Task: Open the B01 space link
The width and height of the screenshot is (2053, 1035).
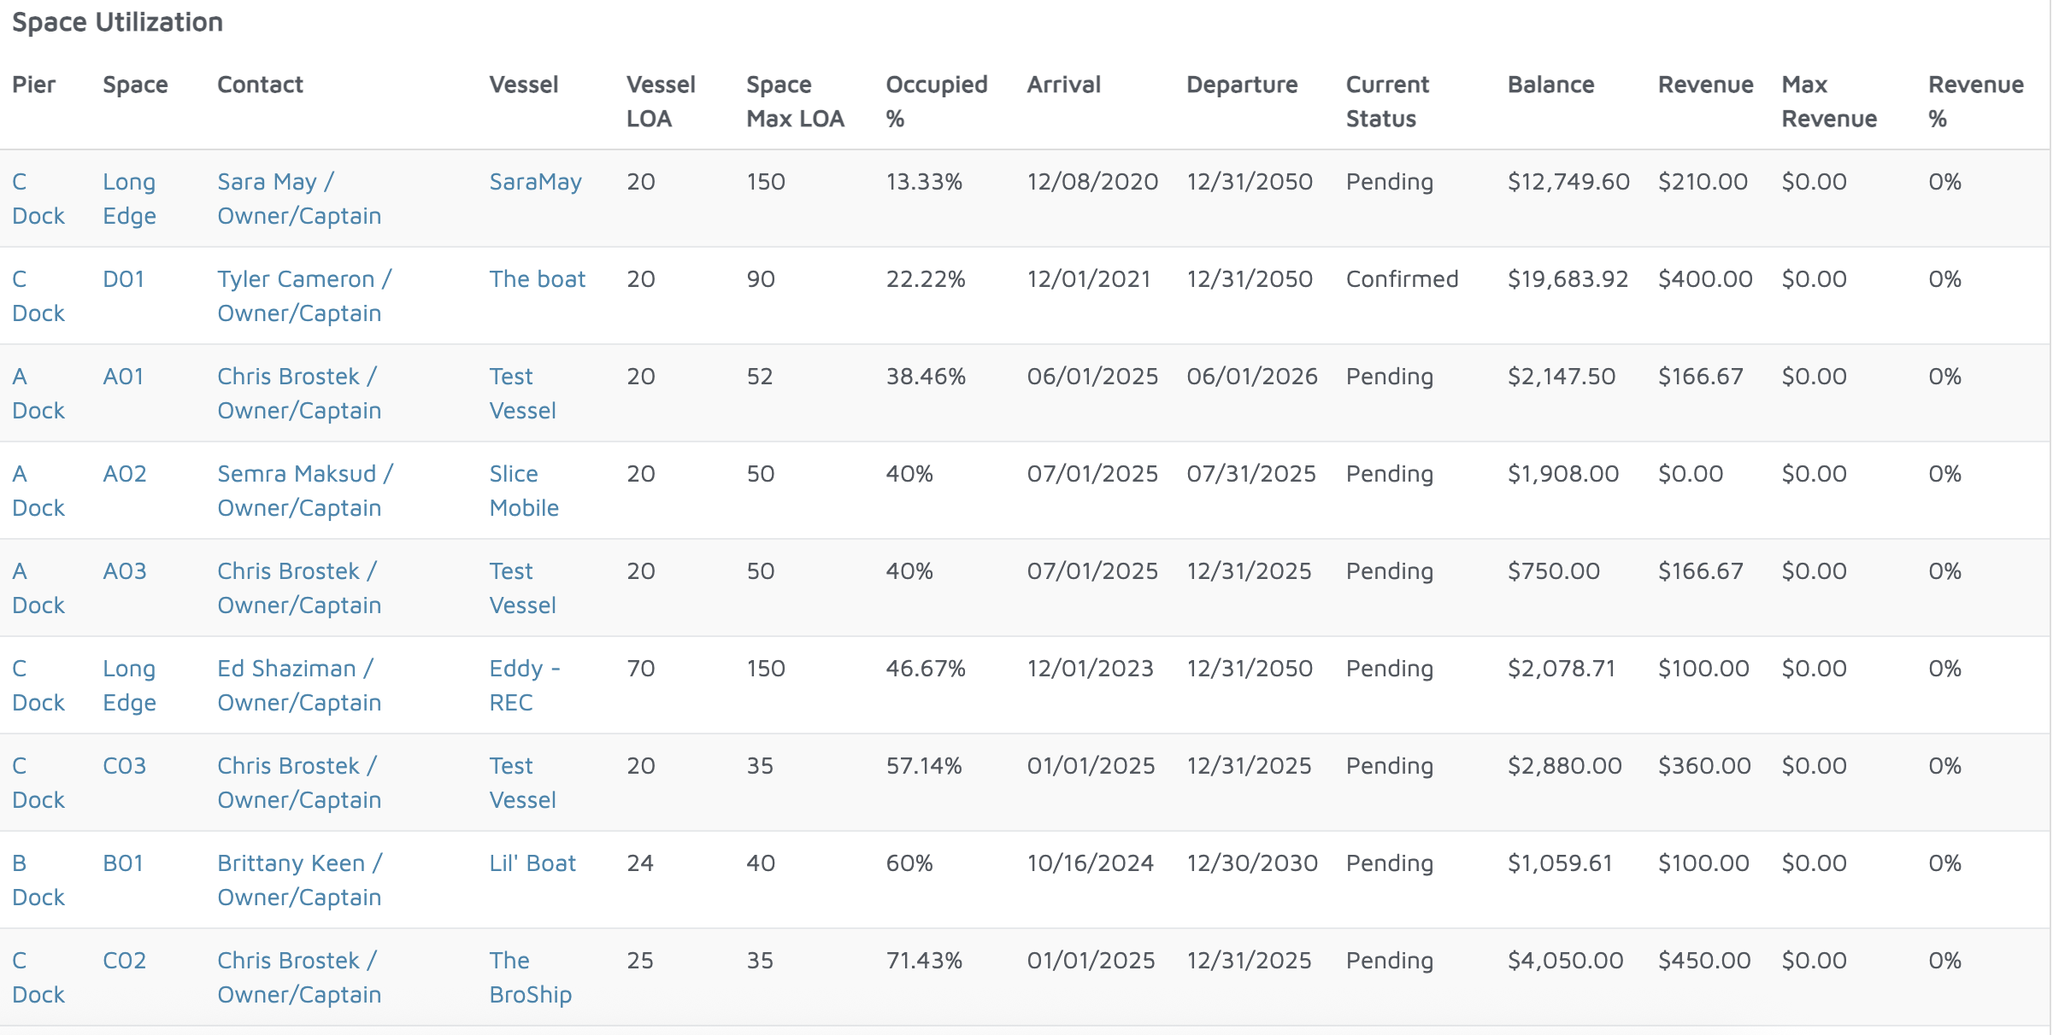Action: click(123, 863)
